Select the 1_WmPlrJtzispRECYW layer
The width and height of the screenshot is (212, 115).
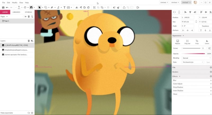[x=17, y=45]
